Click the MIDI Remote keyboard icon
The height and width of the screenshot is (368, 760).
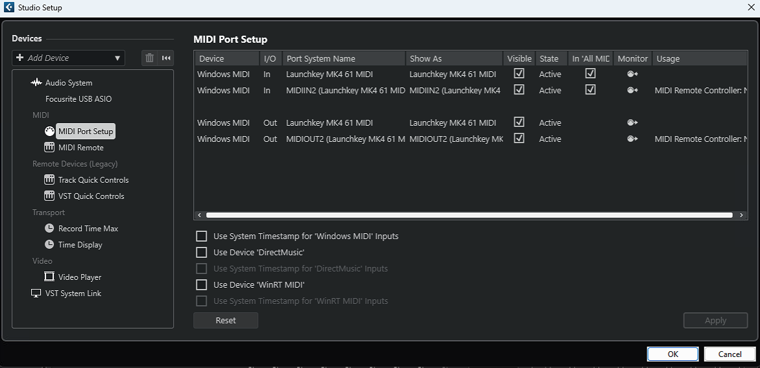coord(49,147)
